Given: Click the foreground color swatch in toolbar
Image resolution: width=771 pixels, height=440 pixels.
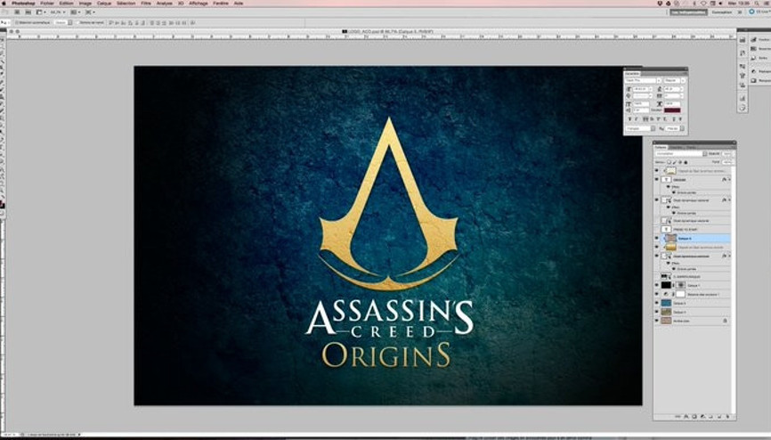Looking at the screenshot, I should pos(2,204).
